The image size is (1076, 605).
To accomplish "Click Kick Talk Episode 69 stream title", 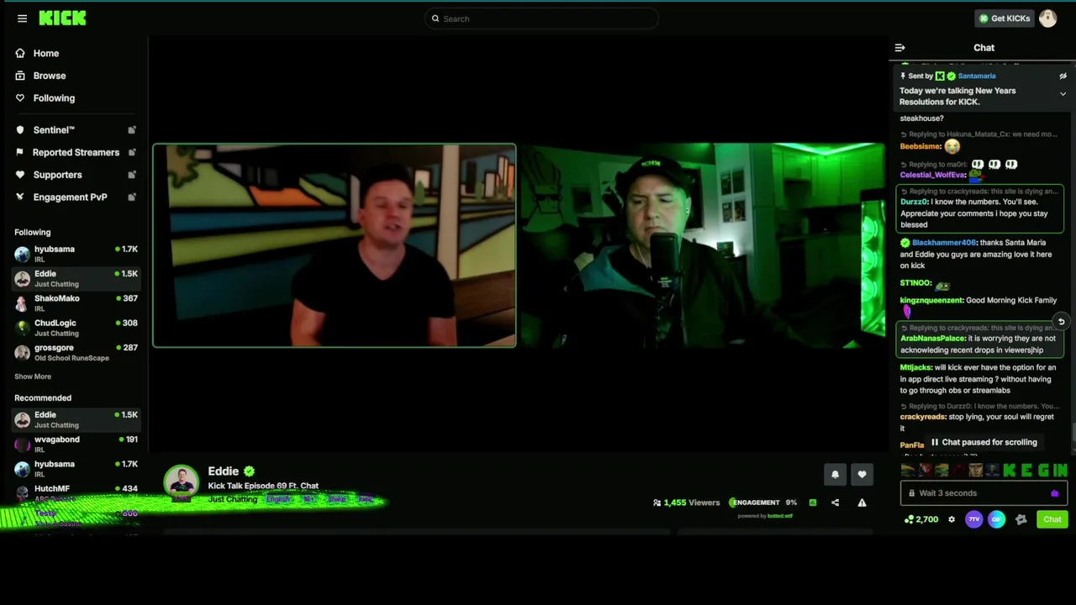I will coord(263,486).
